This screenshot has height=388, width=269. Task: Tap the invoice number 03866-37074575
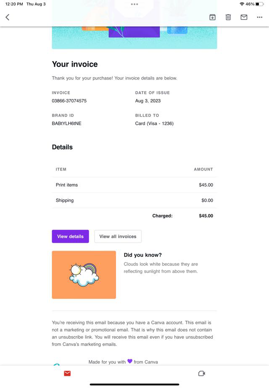click(x=69, y=101)
